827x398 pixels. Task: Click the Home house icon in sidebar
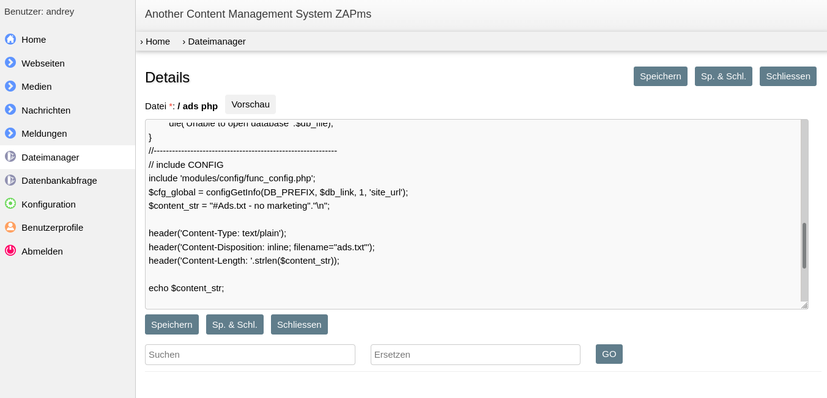click(x=10, y=39)
